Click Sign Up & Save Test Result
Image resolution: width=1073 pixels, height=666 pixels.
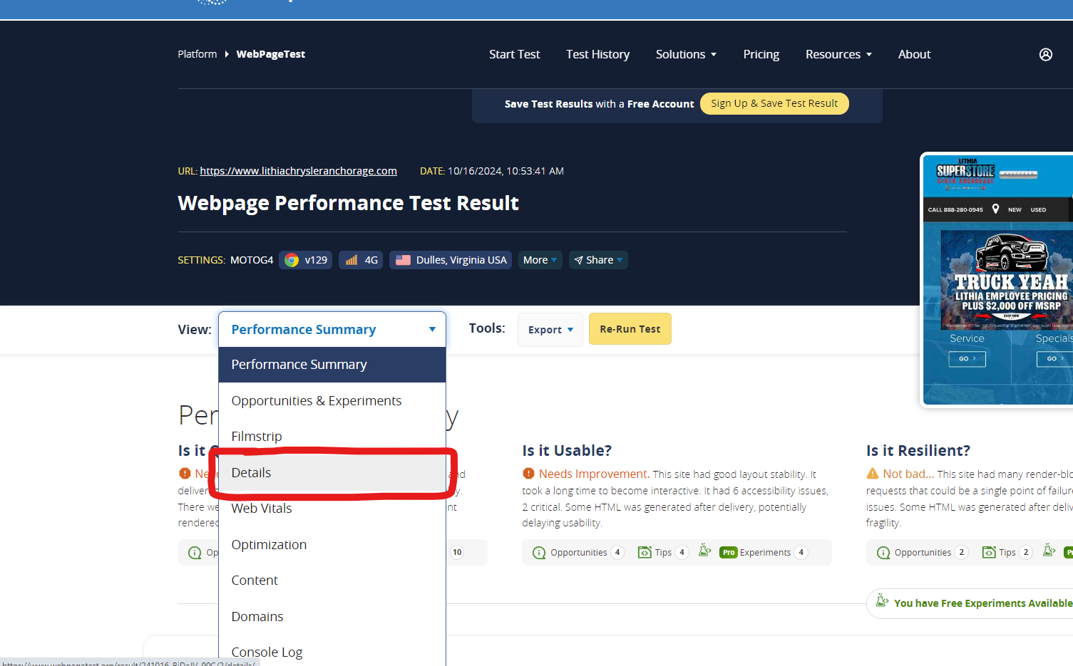774,103
